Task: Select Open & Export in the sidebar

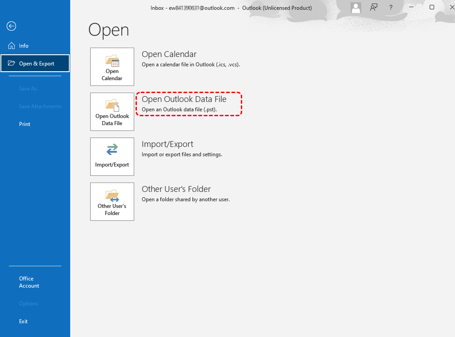Action: click(x=35, y=63)
